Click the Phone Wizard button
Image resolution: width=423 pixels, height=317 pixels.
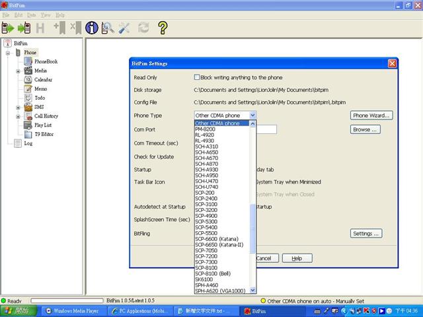(x=371, y=116)
